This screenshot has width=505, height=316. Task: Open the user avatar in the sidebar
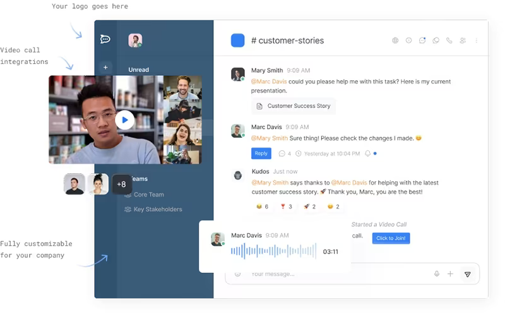pos(135,40)
